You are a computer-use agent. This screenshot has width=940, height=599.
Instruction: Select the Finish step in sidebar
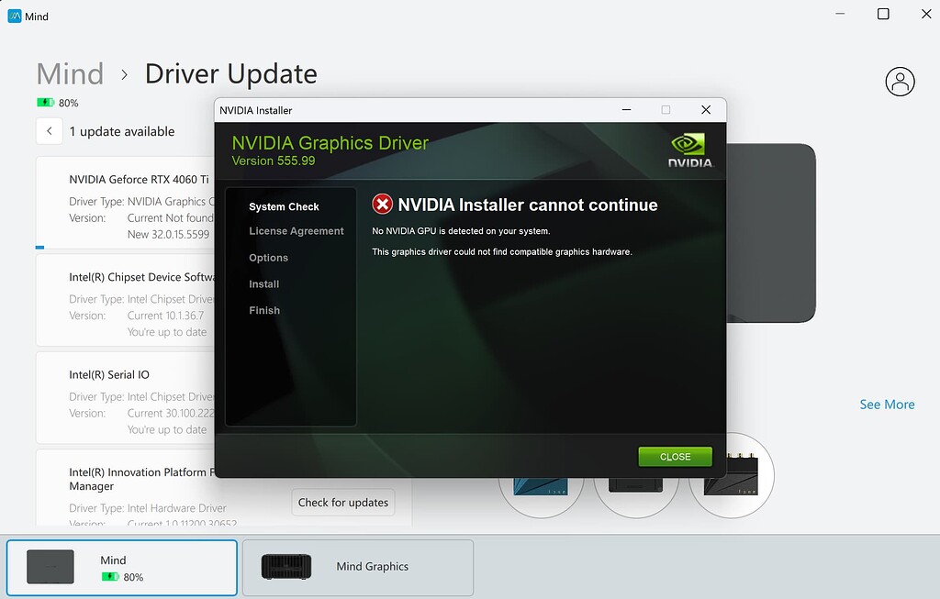click(263, 310)
